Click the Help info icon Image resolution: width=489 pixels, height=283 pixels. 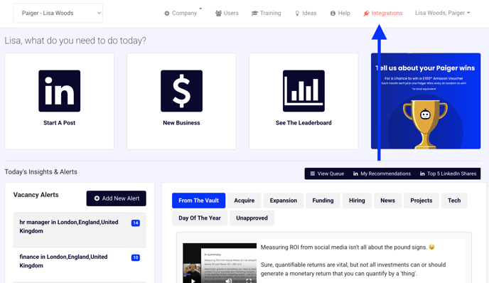[333, 13]
